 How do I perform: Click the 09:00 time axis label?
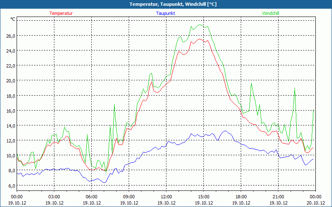[129, 197]
